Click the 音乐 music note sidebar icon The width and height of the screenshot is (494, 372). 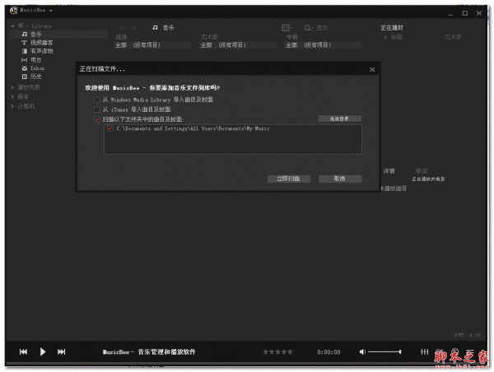25,34
